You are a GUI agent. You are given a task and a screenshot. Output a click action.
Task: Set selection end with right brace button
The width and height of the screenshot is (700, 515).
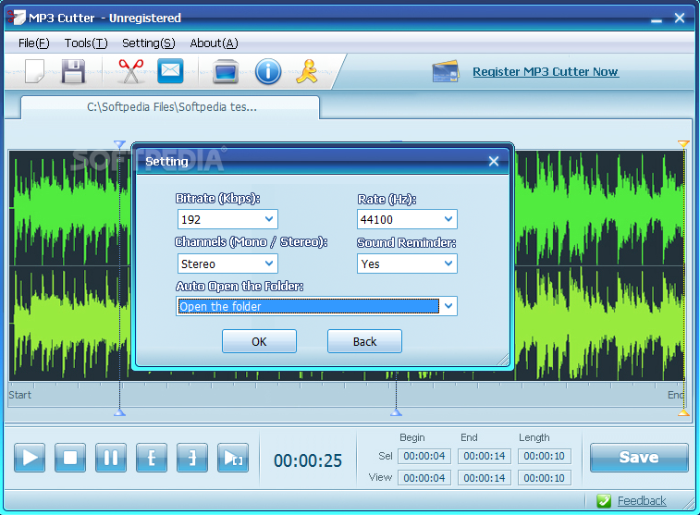(192, 458)
